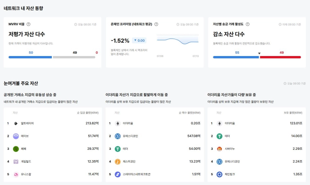Open the 스테이터스네트워크토큰 asset name
The image size is (310, 185).
pyautogui.click(x=137, y=174)
